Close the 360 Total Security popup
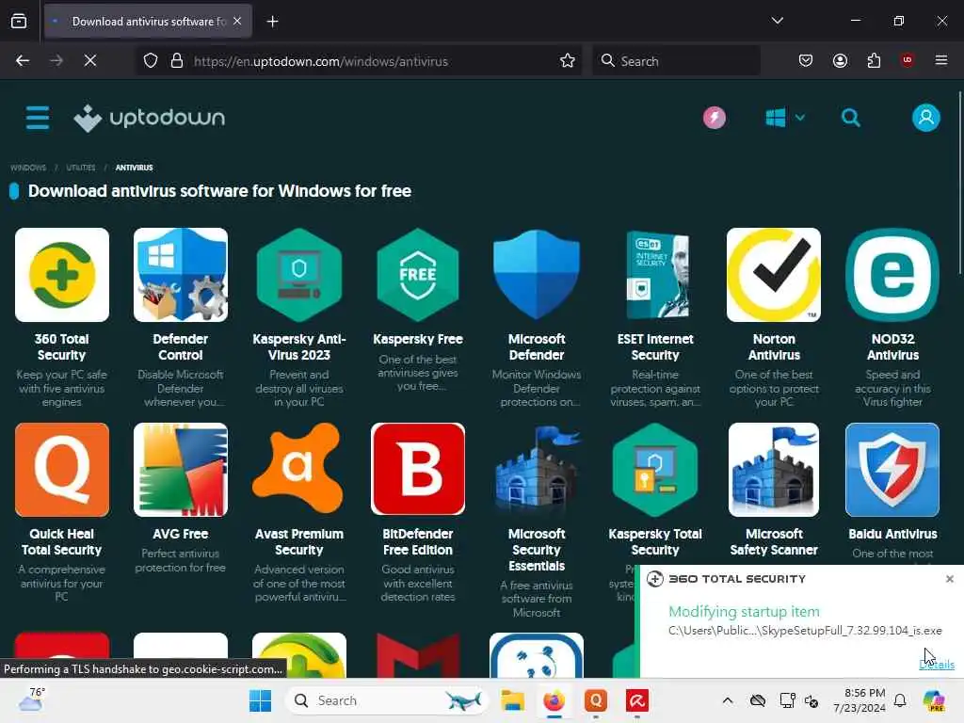 tap(949, 579)
